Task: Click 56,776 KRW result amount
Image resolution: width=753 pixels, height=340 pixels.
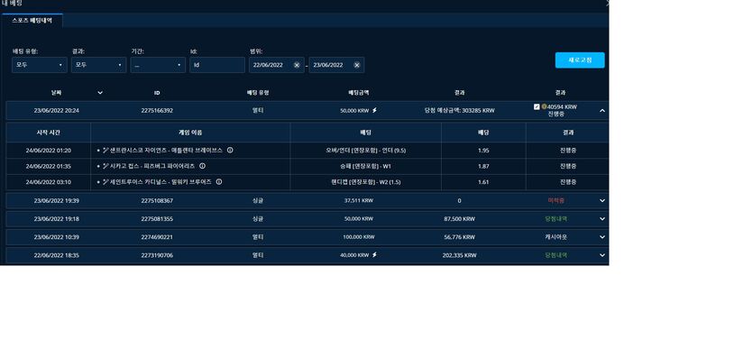Action: pos(460,237)
